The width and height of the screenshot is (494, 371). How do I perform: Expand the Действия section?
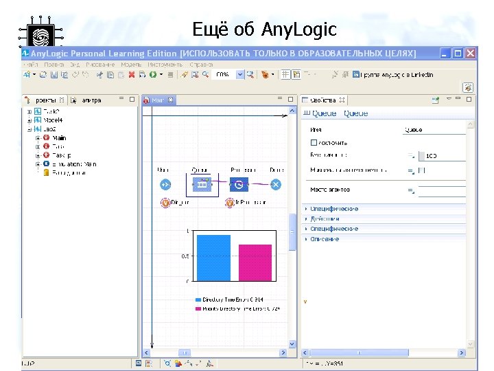[325, 218]
